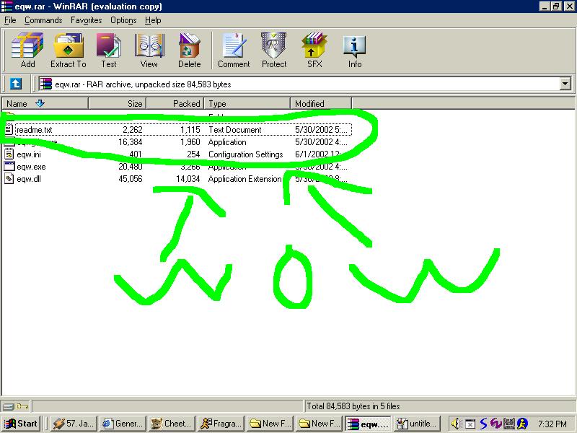Sort by the Type column header
The image size is (577, 433).
[x=247, y=103]
